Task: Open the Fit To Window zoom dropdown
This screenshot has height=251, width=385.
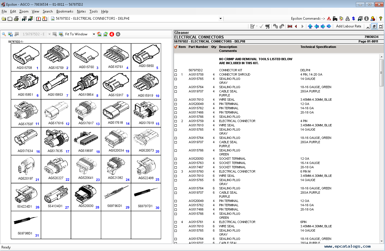Action: pos(94,34)
